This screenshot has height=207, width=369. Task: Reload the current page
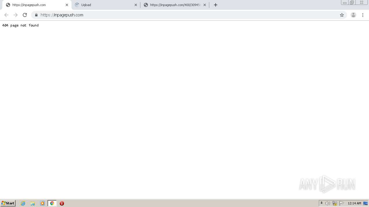tap(25, 15)
